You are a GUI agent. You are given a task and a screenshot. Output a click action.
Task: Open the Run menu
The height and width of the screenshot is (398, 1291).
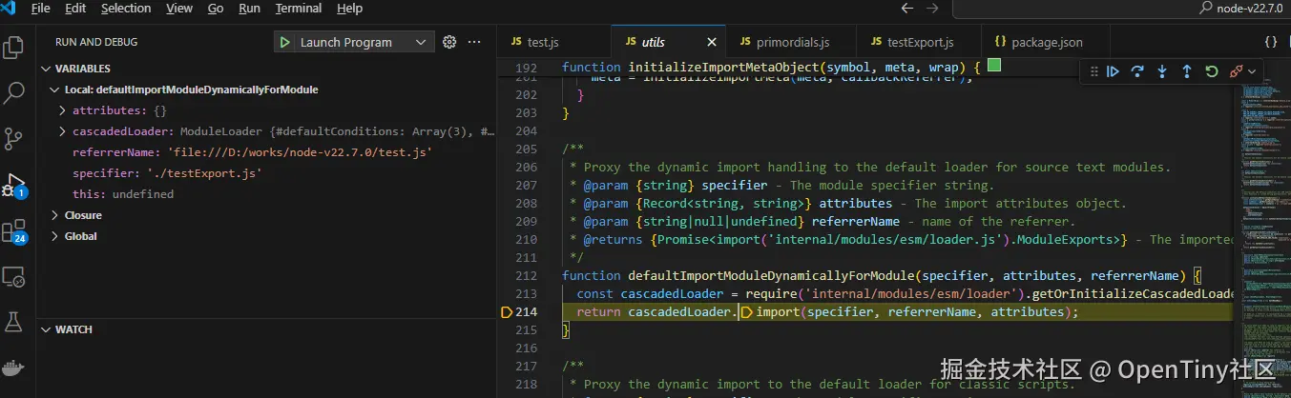coord(250,9)
